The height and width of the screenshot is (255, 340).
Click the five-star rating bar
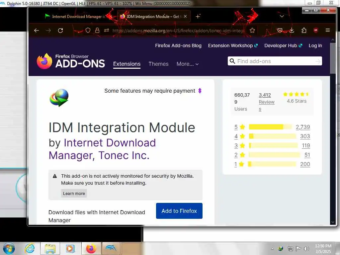pos(270,127)
